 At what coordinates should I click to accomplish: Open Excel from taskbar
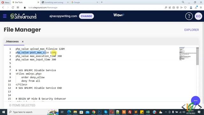pos(148,112)
